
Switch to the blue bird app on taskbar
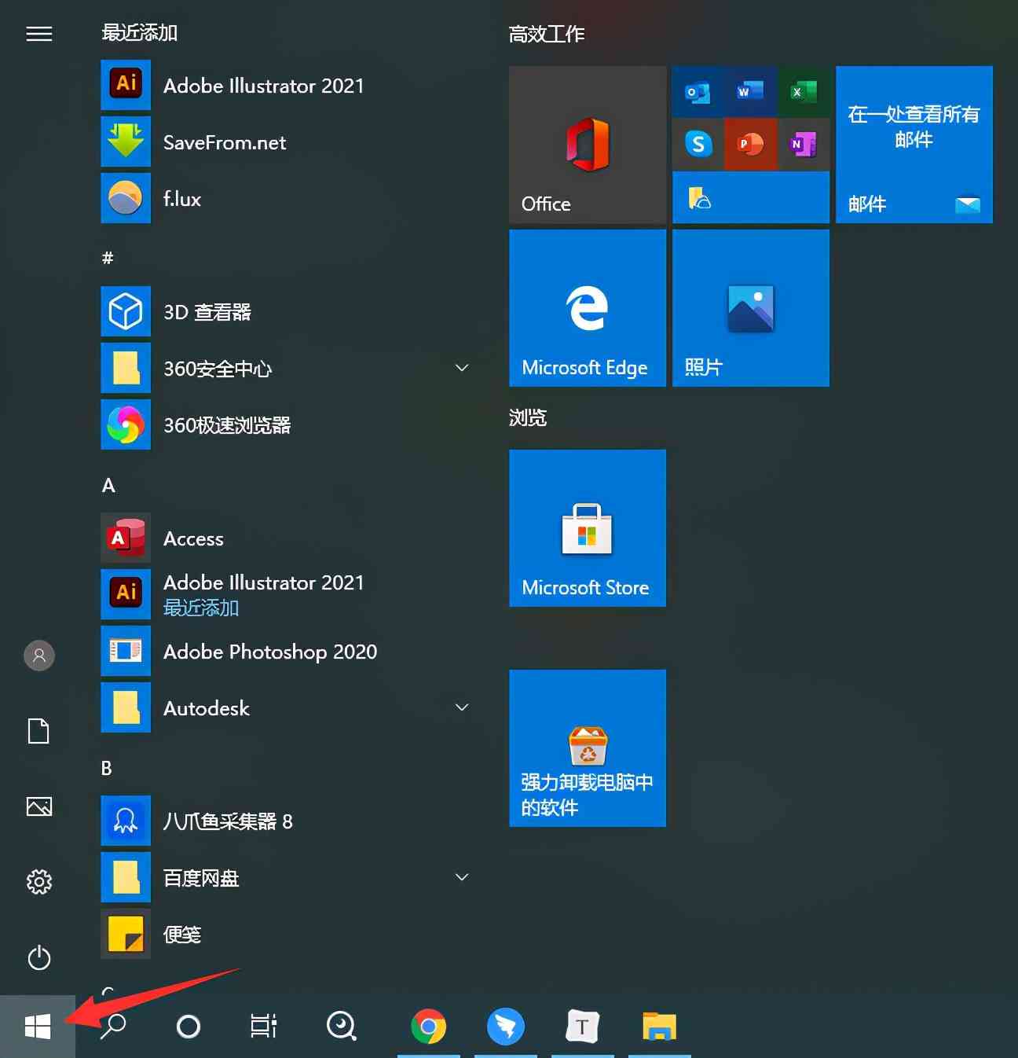506,1026
